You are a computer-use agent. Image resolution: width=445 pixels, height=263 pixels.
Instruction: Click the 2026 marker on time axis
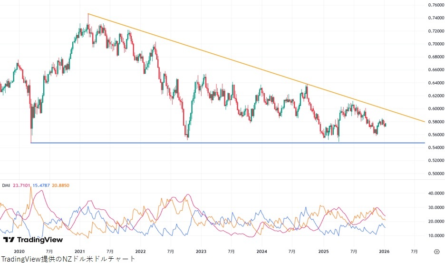coord(384,251)
